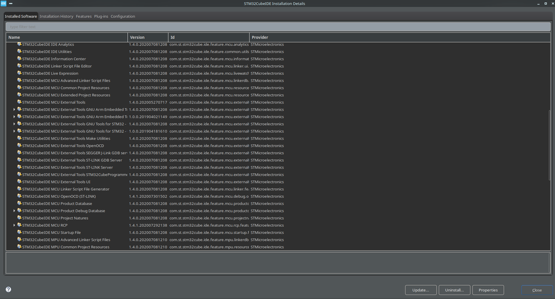555x299 pixels.
Task: Click the MCU Startup File feature icon
Action: tap(19, 232)
